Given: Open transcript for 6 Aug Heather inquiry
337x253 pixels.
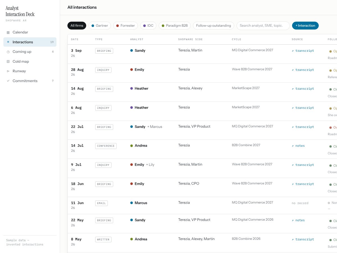Looking at the screenshot, I should [x=303, y=108].
